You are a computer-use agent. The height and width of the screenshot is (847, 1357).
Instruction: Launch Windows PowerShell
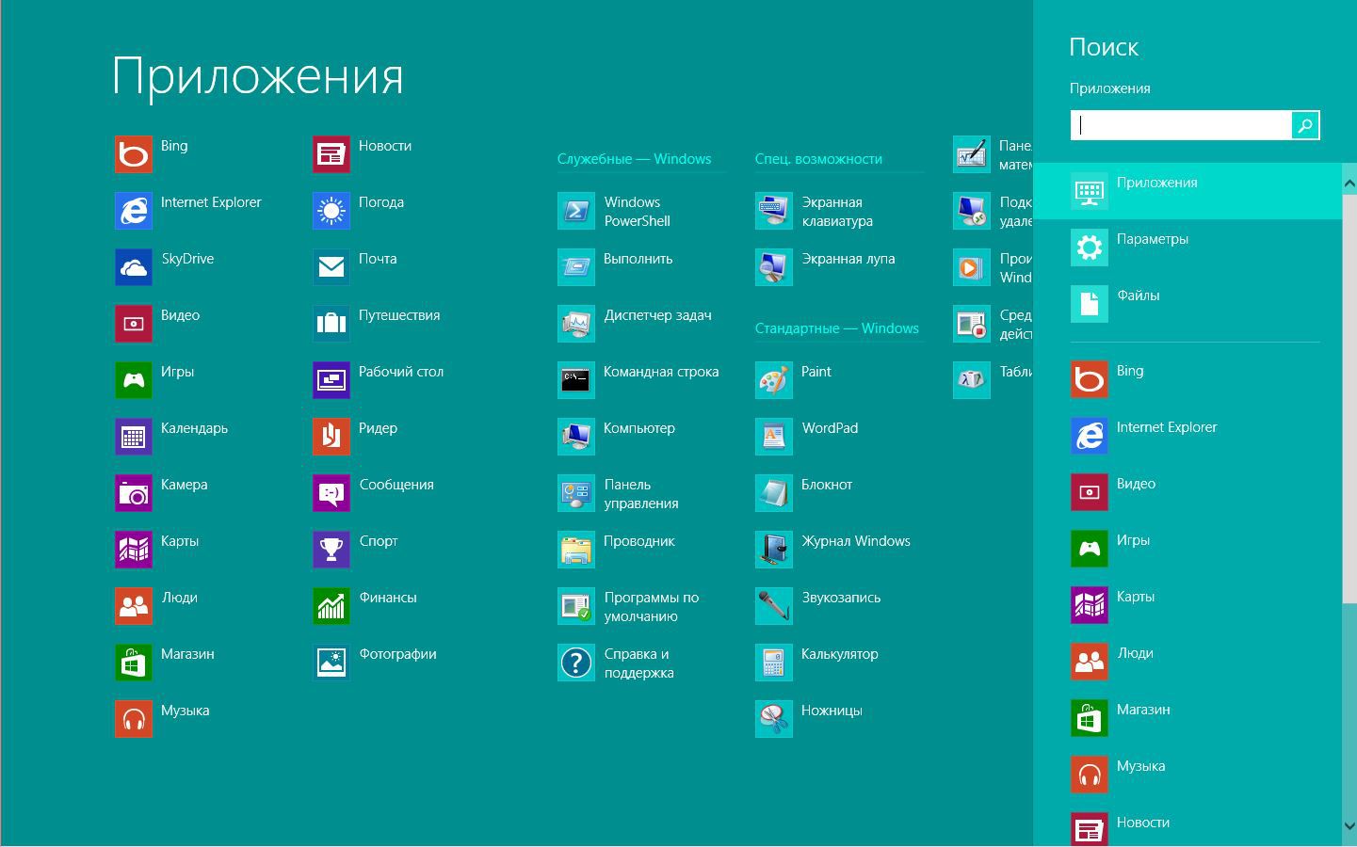(x=614, y=211)
